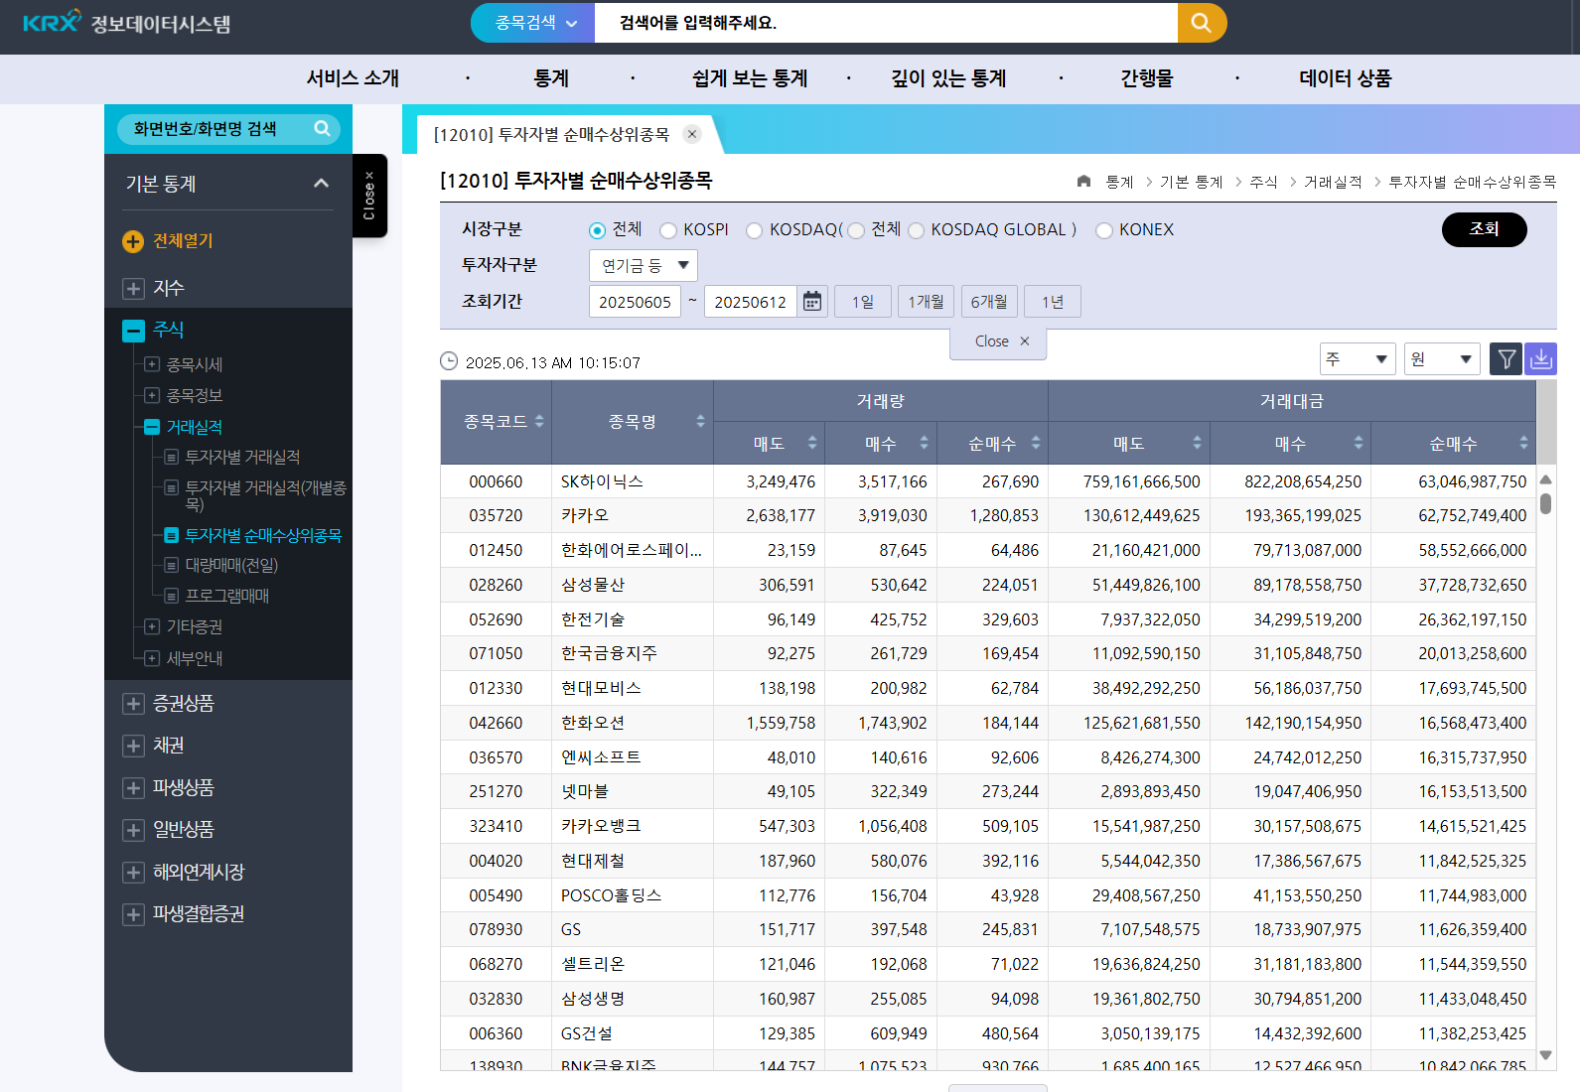Click the KRX logo
This screenshot has width=1580, height=1092.
[52, 21]
